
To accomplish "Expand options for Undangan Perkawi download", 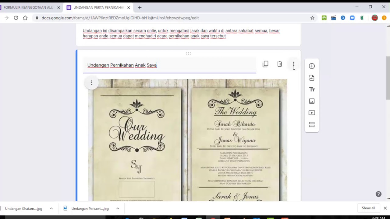I will click(x=118, y=208).
